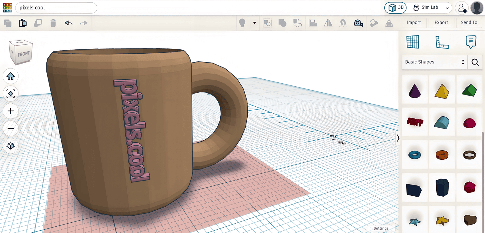The height and width of the screenshot is (233, 485).
Task: Select the red Text shape
Action: (x=415, y=122)
